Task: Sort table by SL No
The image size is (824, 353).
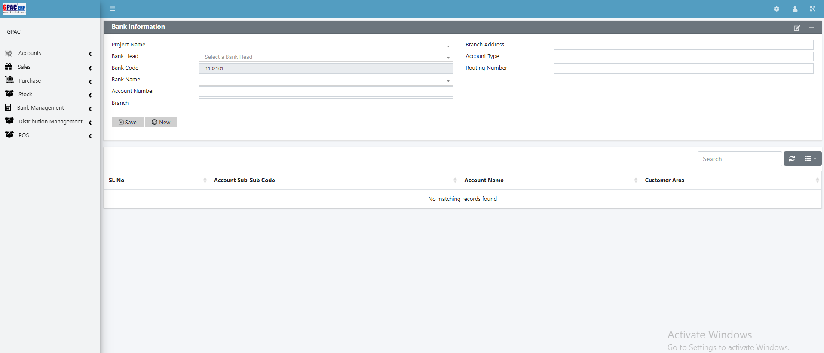Action: click(156, 180)
